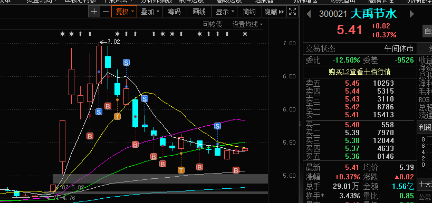
Task: Click the 隐藏 panel toggle
Action: click(x=274, y=12)
